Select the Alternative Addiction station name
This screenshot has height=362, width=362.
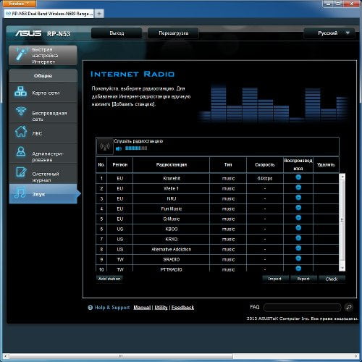172,249
